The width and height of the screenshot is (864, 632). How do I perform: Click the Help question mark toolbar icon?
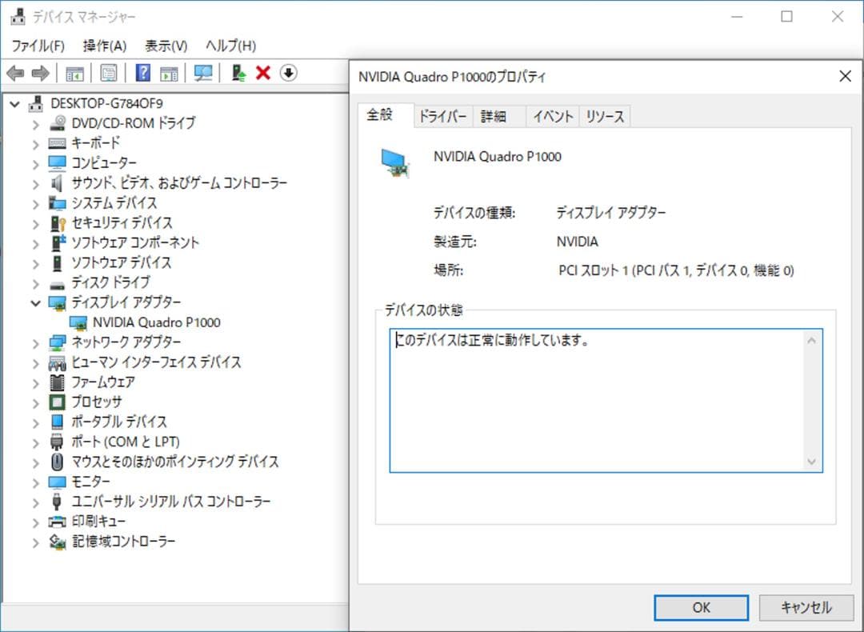[142, 73]
